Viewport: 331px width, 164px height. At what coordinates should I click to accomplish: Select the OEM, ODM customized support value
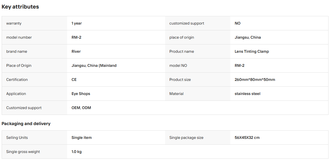81,108
